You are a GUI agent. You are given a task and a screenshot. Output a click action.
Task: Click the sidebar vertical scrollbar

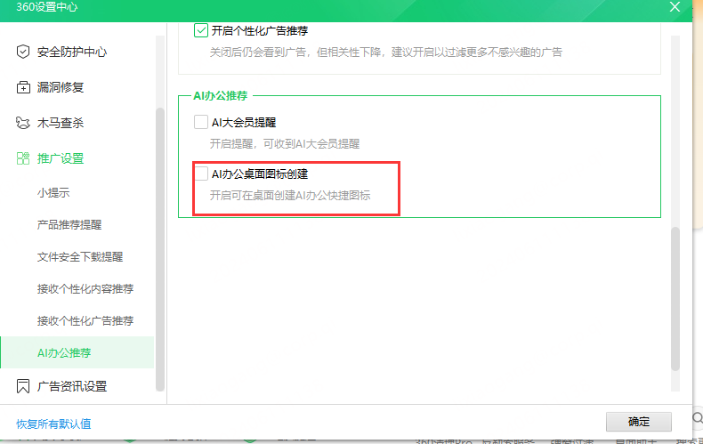(x=160, y=249)
